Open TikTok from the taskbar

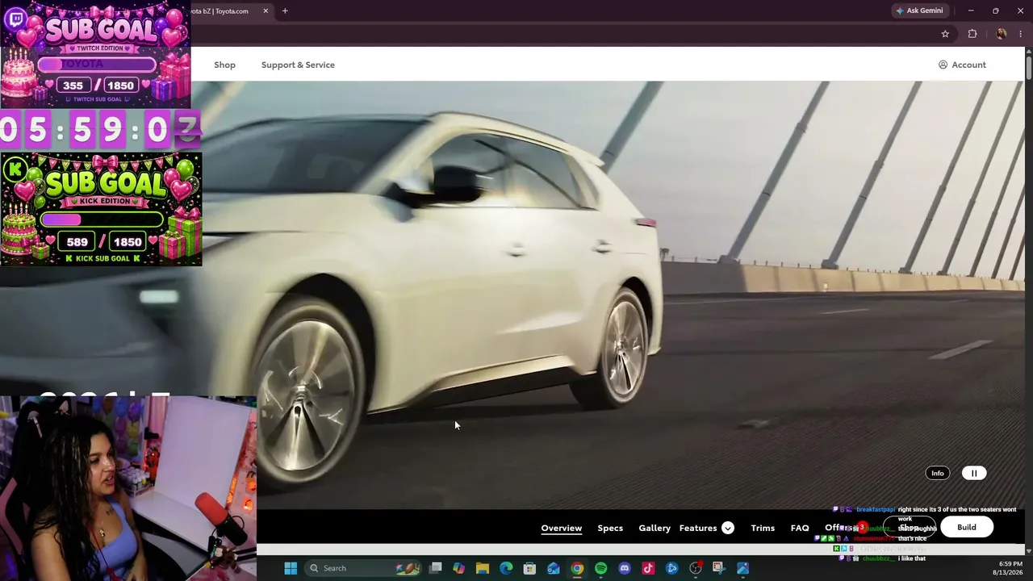pyautogui.click(x=648, y=568)
